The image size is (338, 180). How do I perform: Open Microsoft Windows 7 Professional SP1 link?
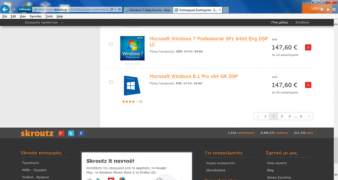point(209,41)
